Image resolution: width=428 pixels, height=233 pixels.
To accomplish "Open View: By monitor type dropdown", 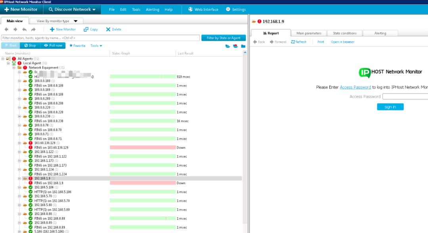I will [57, 21].
